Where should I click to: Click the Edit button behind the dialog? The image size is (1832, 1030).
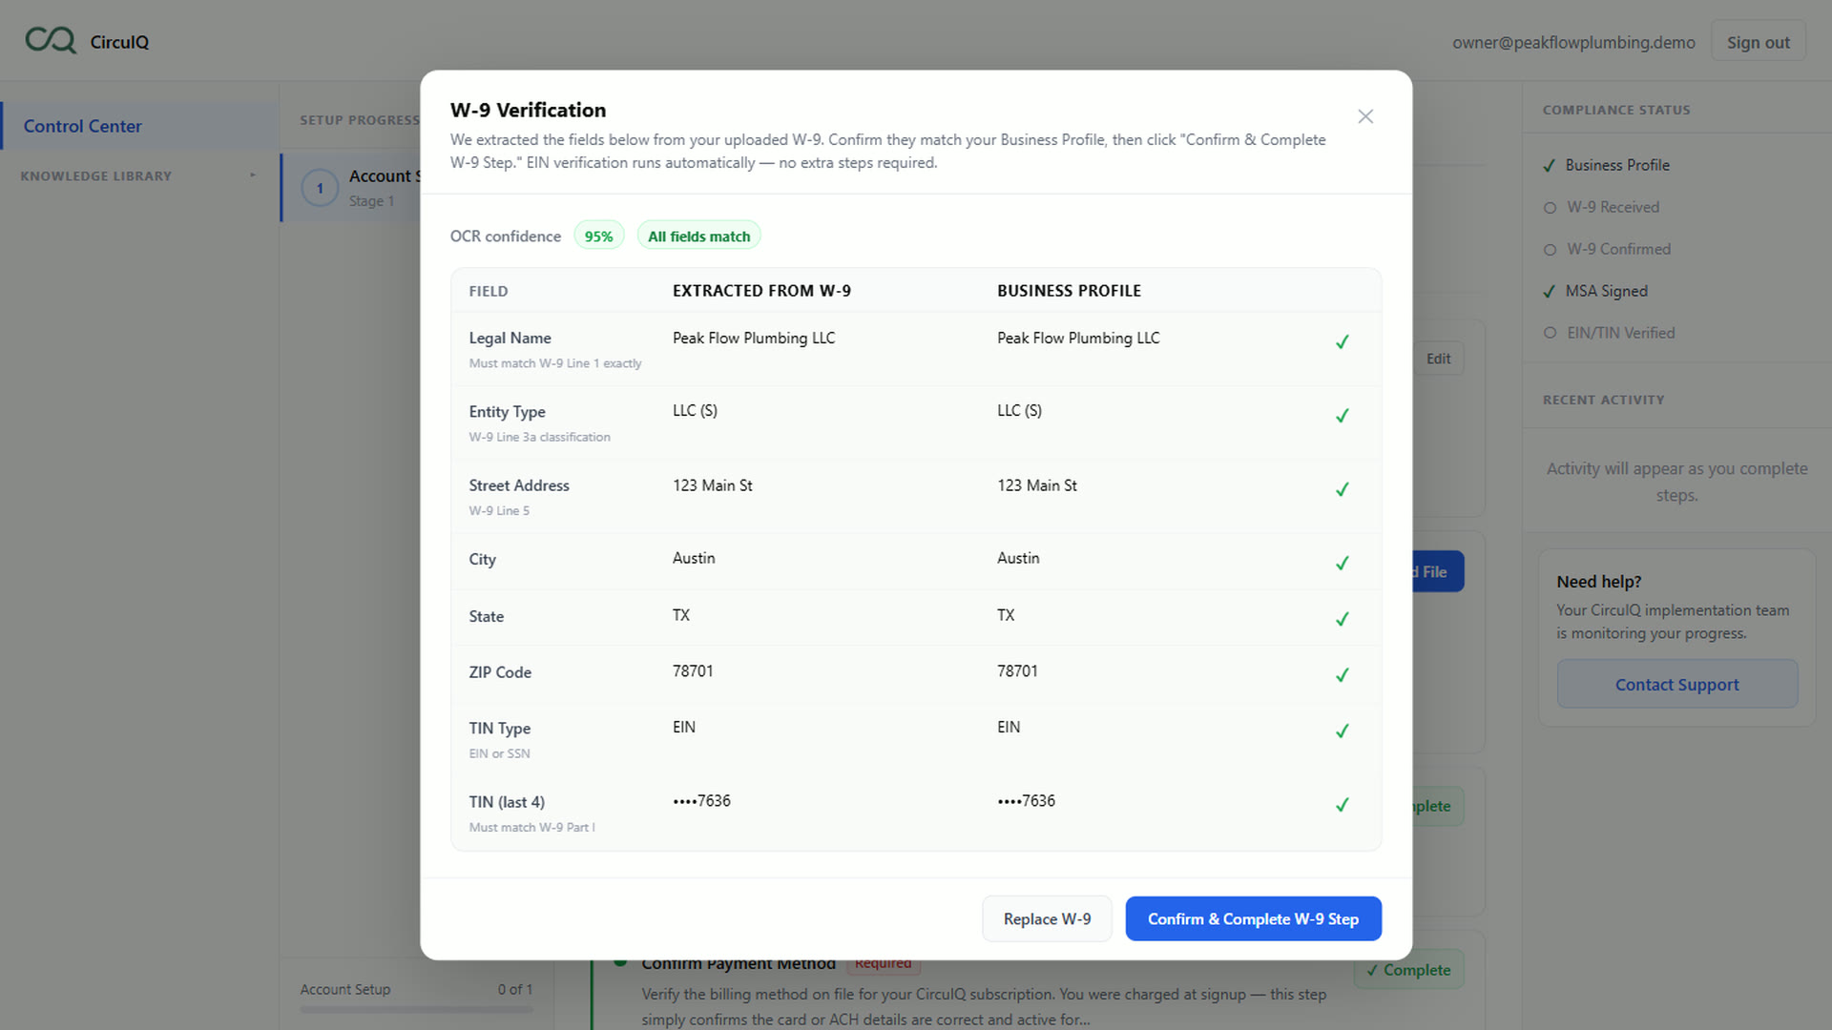(1438, 359)
